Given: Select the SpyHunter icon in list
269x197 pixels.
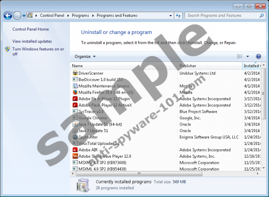Looking at the screenshot, I should [x=75, y=137].
